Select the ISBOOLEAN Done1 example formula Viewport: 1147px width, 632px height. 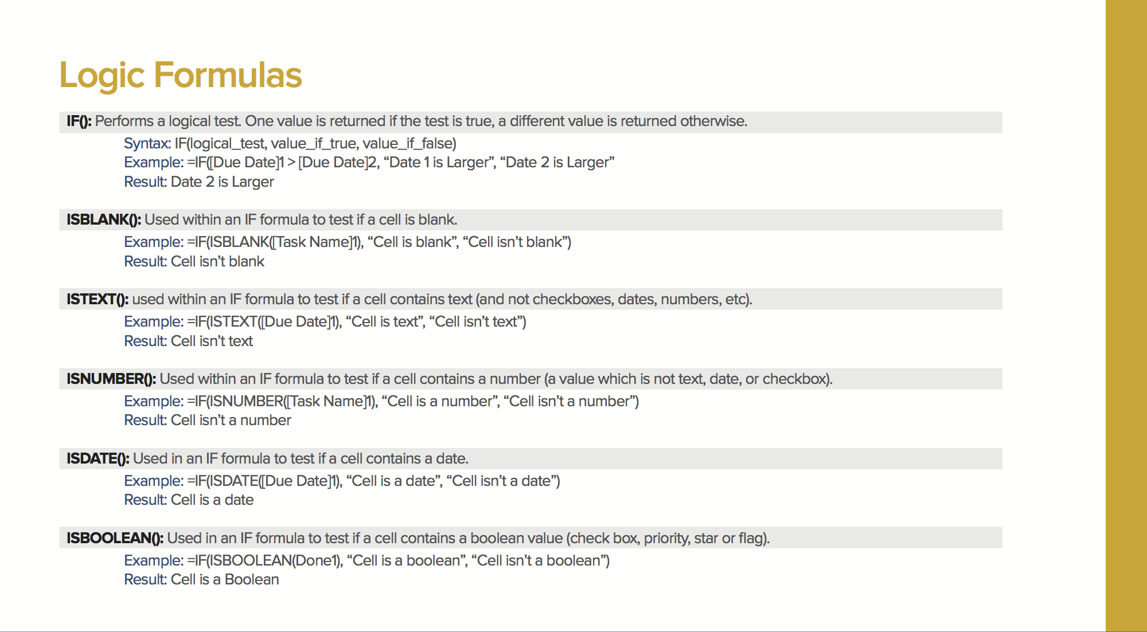point(366,561)
